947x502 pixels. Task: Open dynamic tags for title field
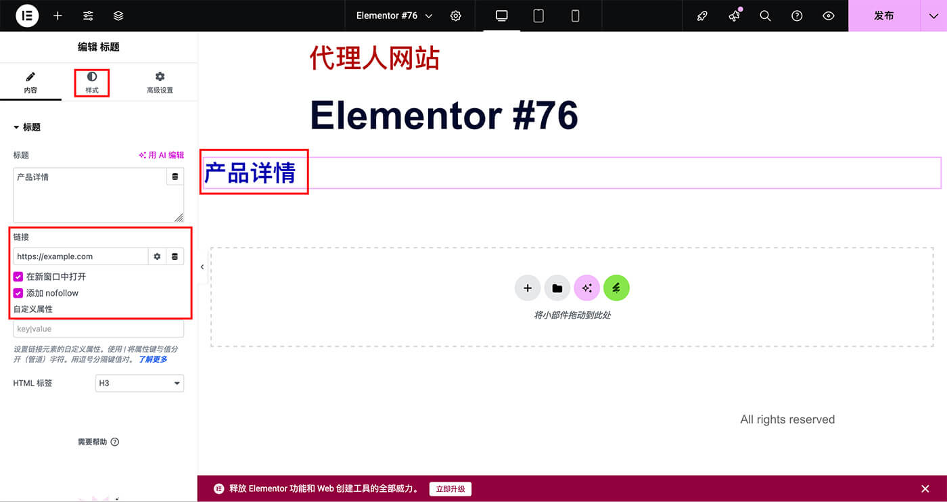pyautogui.click(x=175, y=177)
